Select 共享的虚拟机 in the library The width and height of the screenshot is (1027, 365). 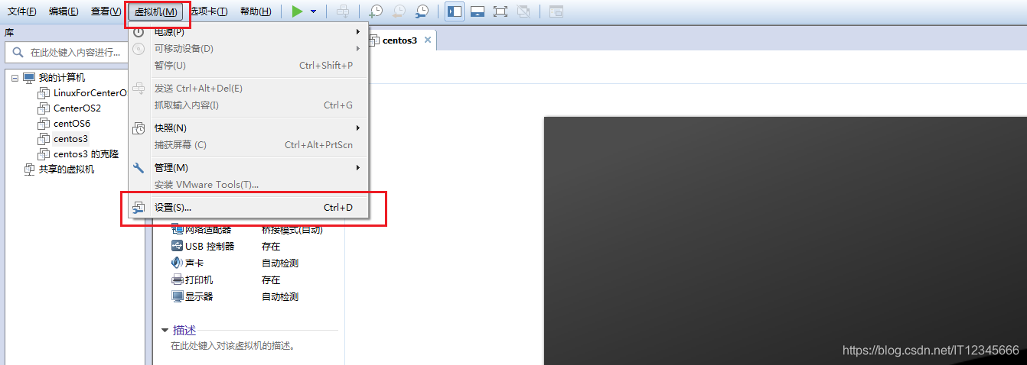67,170
